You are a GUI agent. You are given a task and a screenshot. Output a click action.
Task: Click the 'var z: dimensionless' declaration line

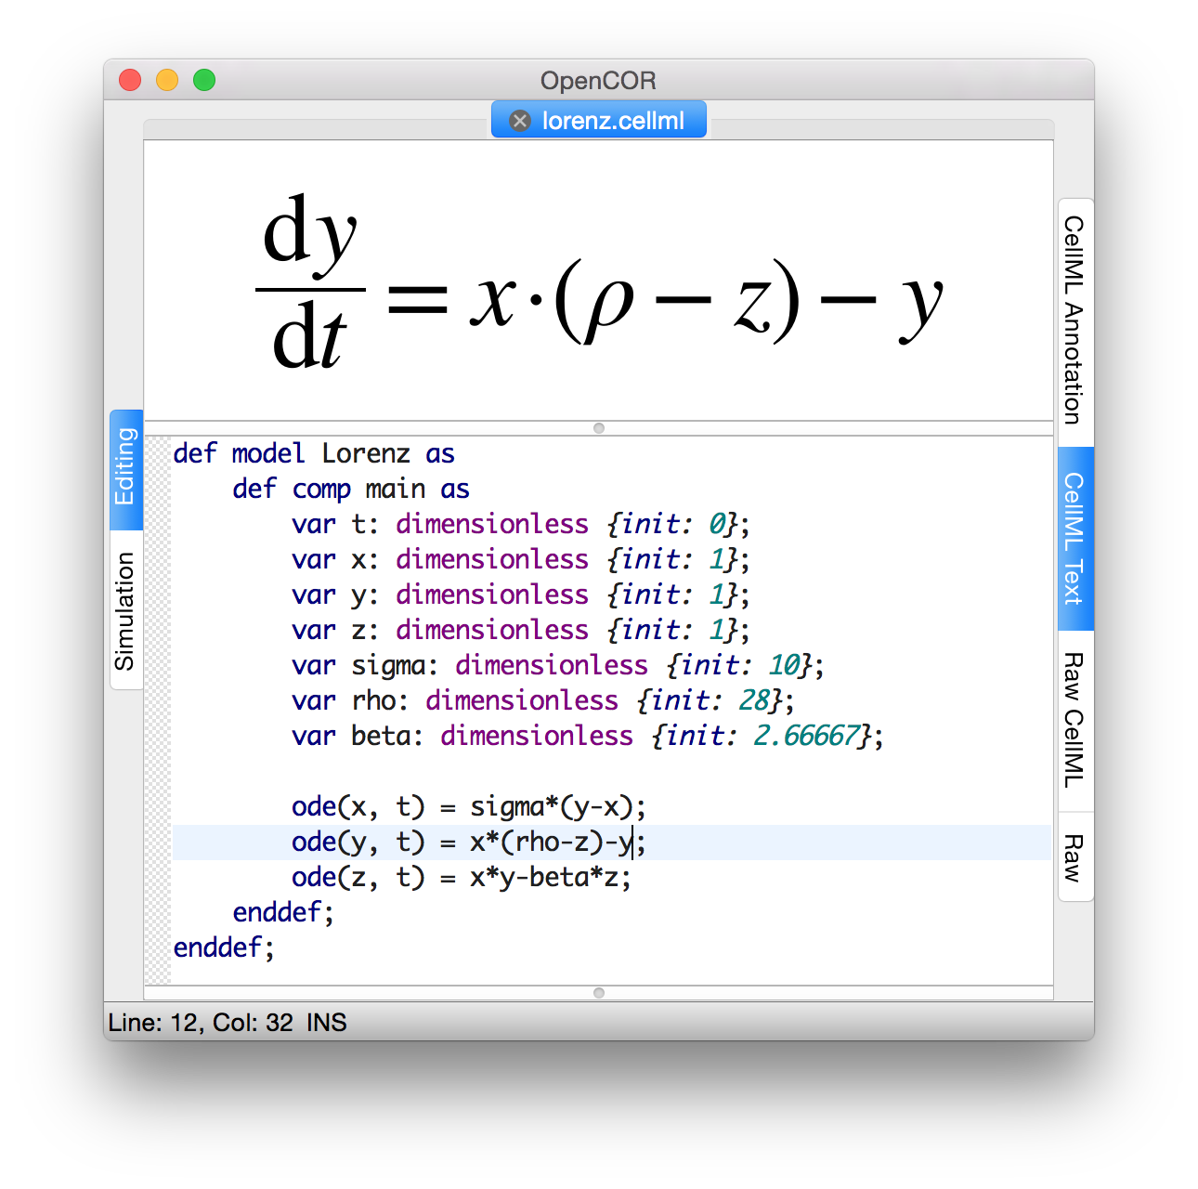click(x=520, y=630)
